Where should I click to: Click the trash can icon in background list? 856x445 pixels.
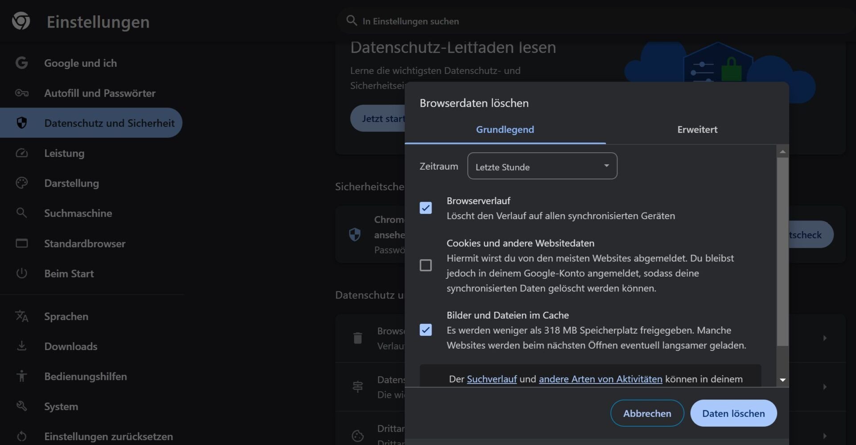coord(358,338)
